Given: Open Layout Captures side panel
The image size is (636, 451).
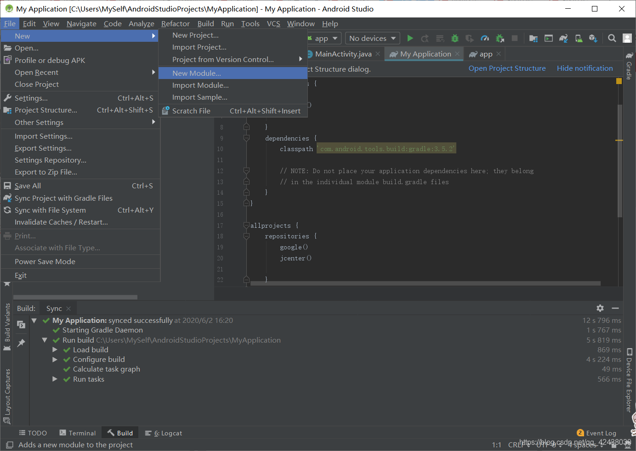Looking at the screenshot, I should pyautogui.click(x=7, y=396).
